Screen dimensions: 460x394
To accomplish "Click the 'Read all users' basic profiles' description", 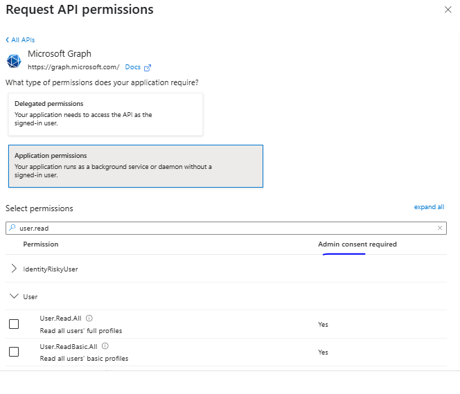I will (85, 359).
